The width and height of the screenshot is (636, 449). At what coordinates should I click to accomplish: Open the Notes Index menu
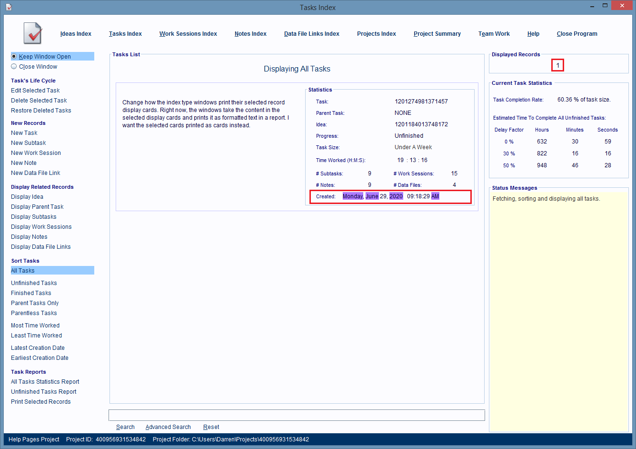pyautogui.click(x=250, y=34)
